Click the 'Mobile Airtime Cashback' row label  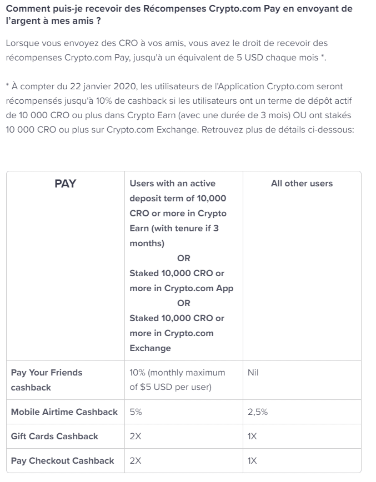point(64,412)
